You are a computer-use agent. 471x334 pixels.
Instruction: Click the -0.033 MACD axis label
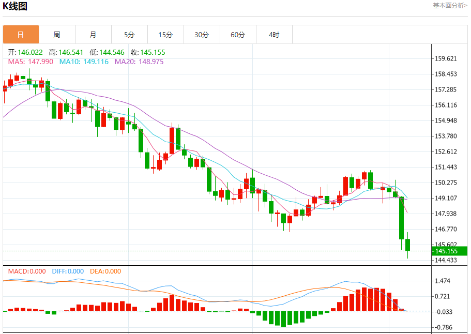[444, 312]
